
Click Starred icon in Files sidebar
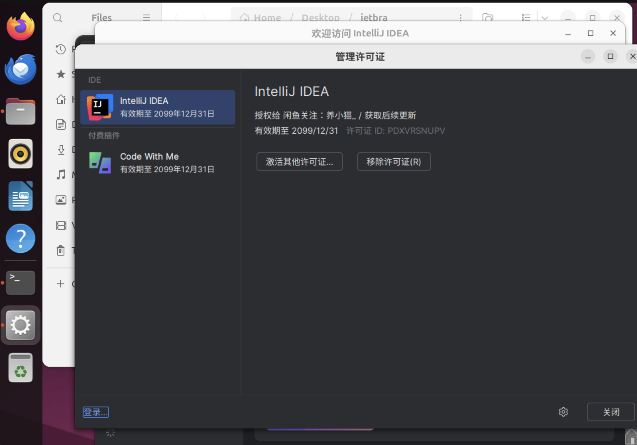point(61,74)
